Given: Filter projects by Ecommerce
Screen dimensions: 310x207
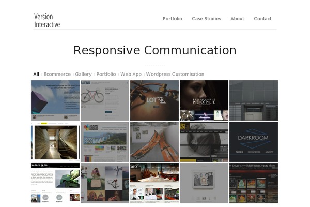Looking at the screenshot, I should 57,75.
